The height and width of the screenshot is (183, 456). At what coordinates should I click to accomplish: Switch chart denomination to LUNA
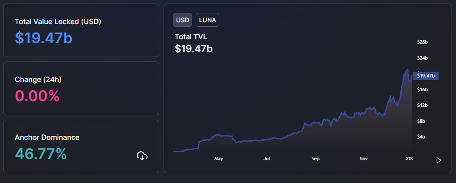(x=207, y=20)
